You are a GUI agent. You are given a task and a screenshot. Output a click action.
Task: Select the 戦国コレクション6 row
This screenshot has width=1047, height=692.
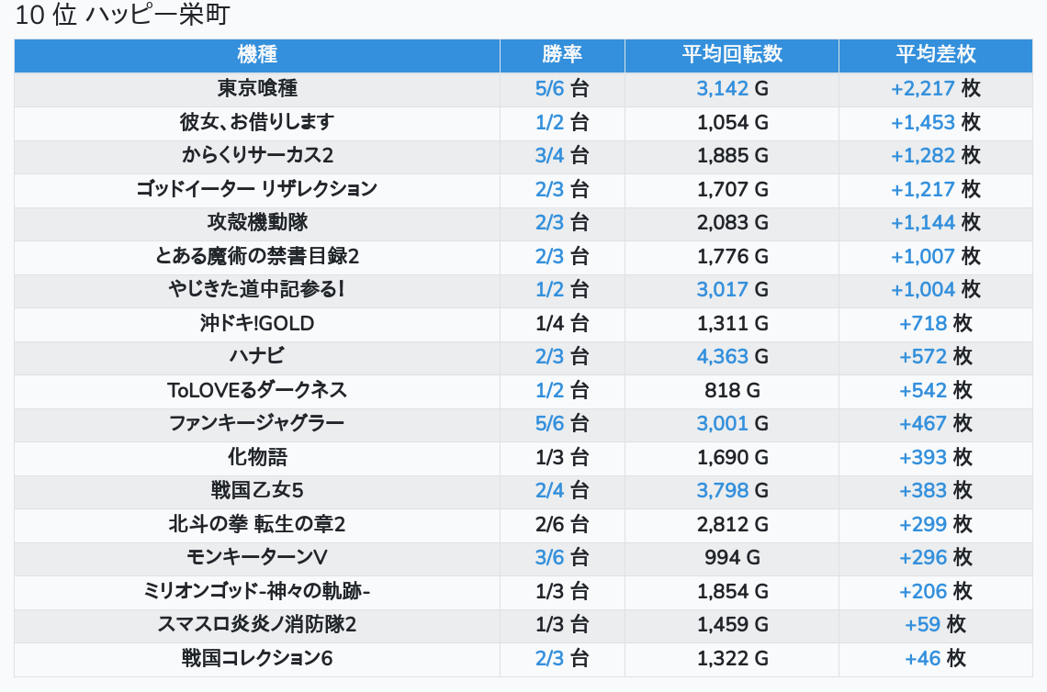pyautogui.click(x=523, y=659)
